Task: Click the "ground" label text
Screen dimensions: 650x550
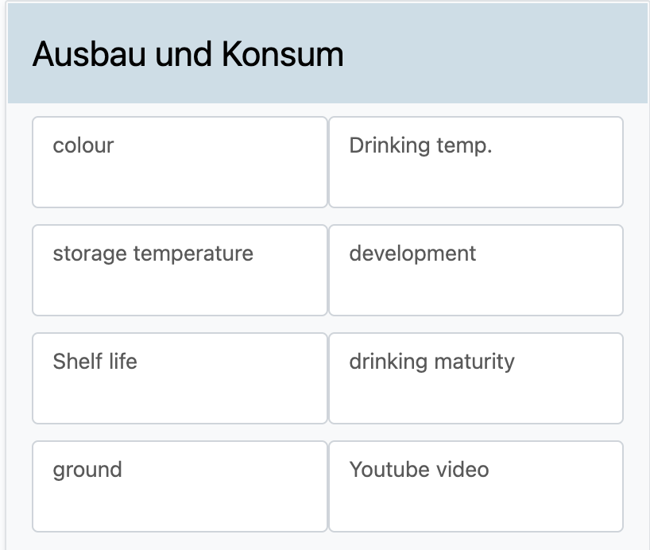Action: 87,470
